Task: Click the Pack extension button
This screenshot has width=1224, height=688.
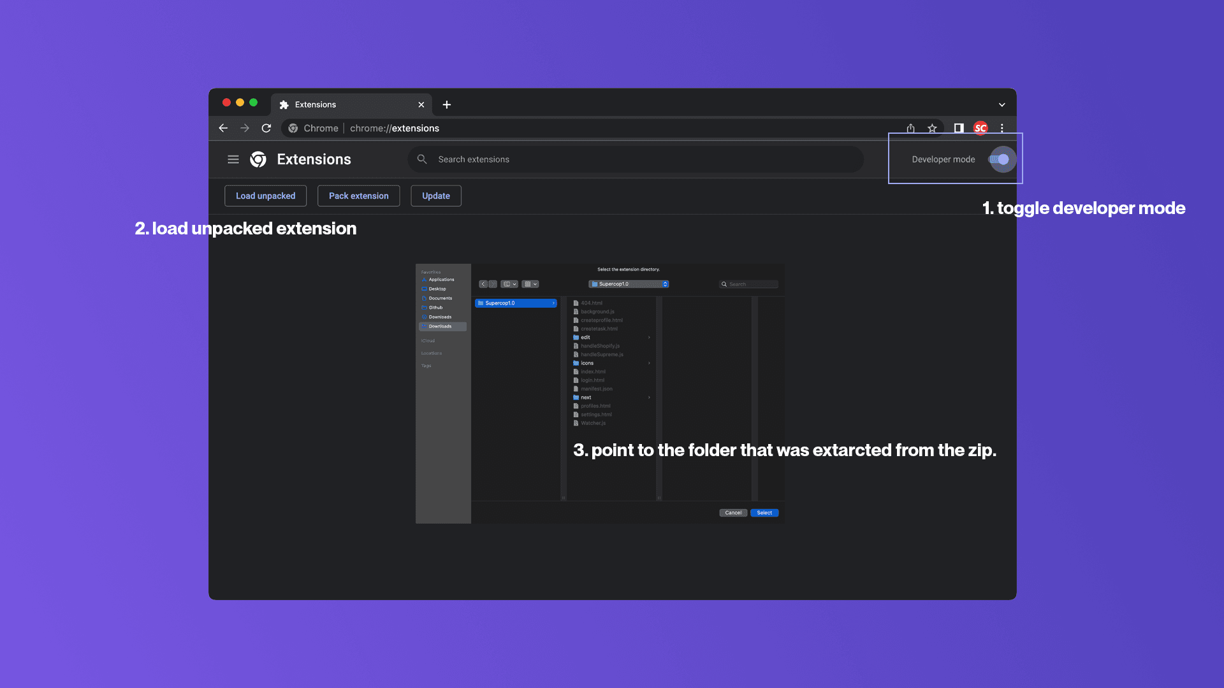Action: pyautogui.click(x=358, y=195)
